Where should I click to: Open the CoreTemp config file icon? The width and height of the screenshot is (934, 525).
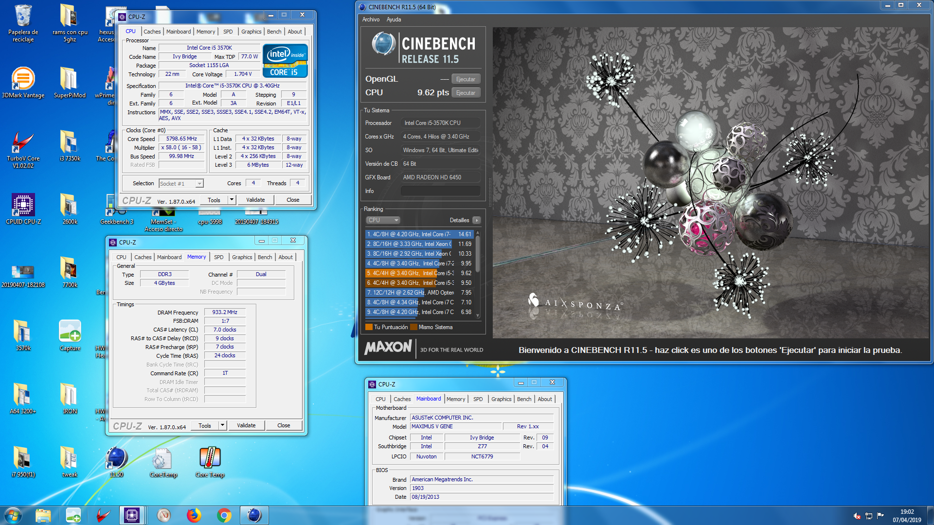click(x=163, y=462)
